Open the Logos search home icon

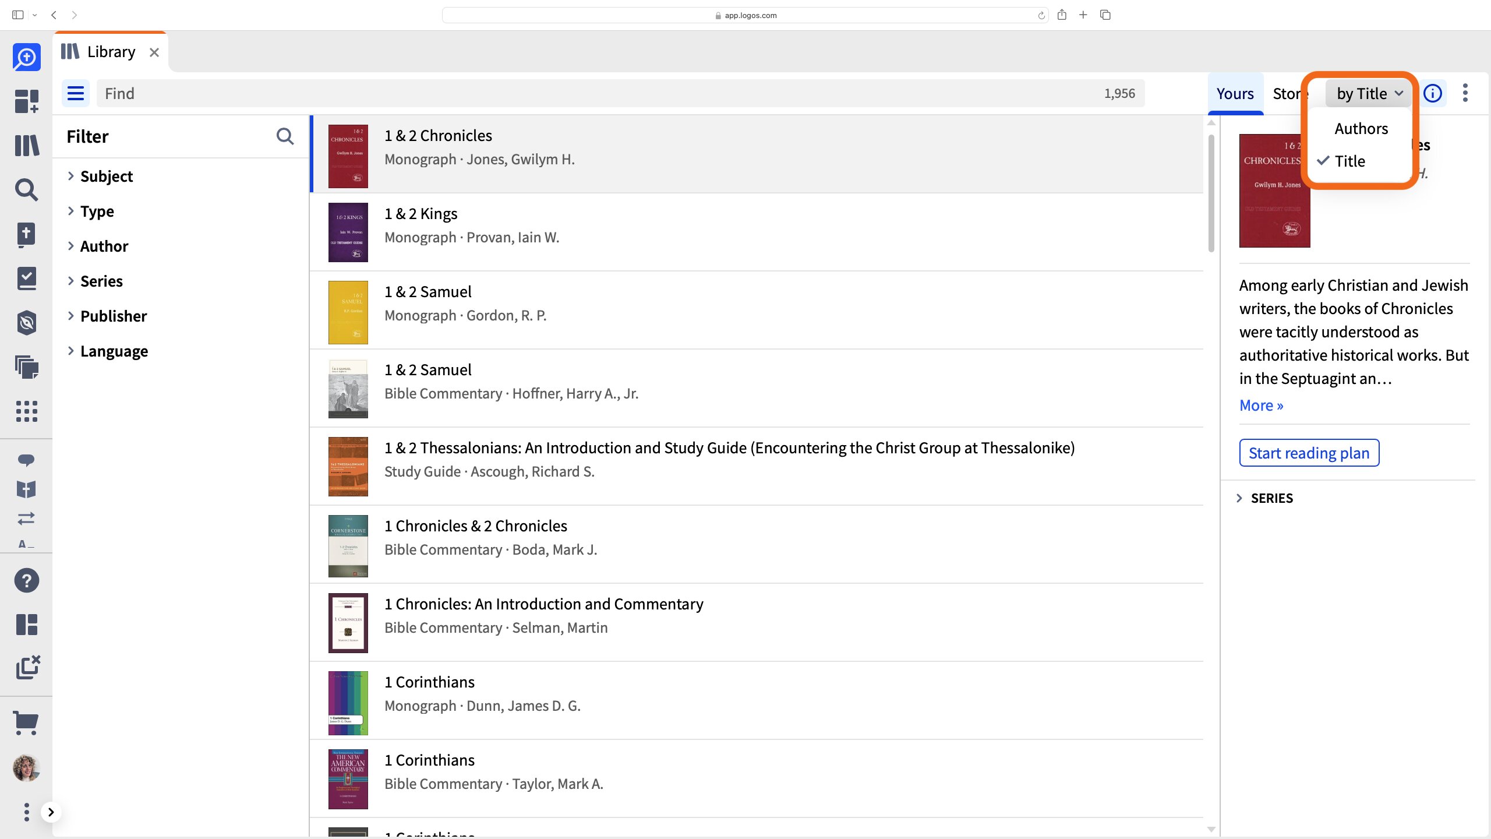click(26, 57)
